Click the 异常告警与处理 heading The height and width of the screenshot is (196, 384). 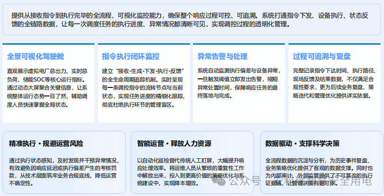click(x=222, y=56)
